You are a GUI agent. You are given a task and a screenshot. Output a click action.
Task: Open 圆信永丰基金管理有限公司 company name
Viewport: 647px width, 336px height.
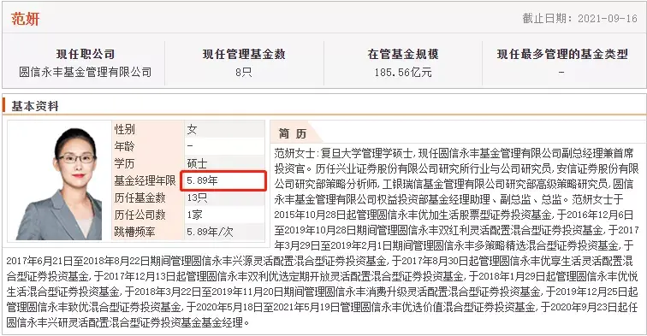point(86,72)
